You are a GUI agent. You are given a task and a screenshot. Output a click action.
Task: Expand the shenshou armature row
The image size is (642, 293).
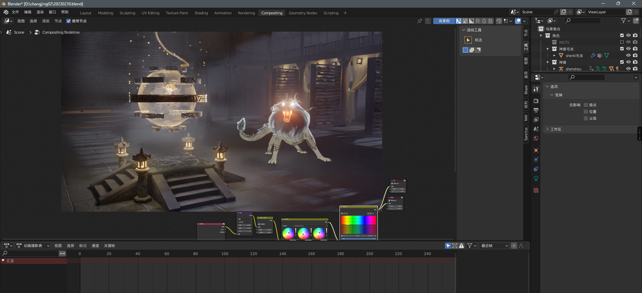(554, 69)
